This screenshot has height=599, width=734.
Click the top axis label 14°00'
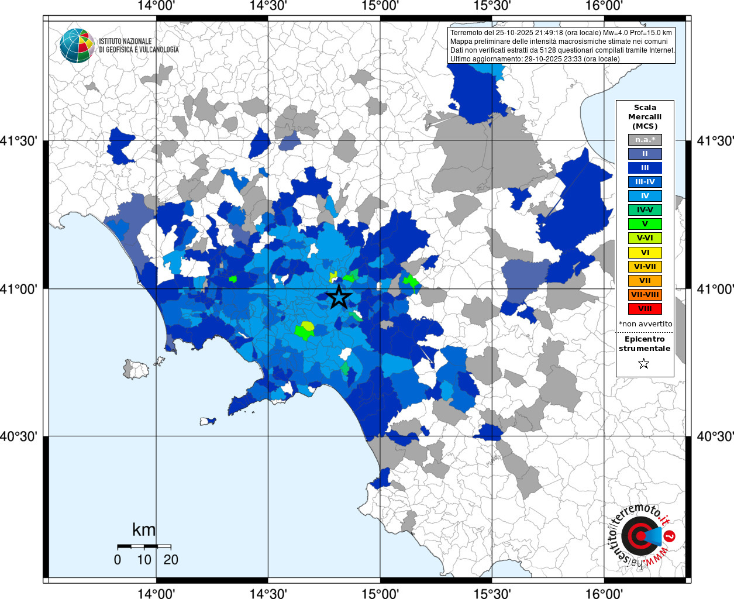coord(156,6)
